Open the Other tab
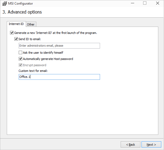 [31, 24]
